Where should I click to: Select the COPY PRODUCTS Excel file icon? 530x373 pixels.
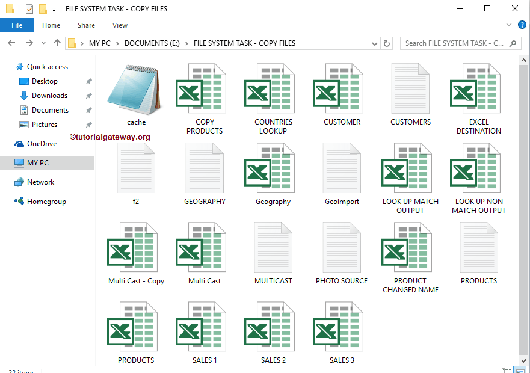[201, 88]
